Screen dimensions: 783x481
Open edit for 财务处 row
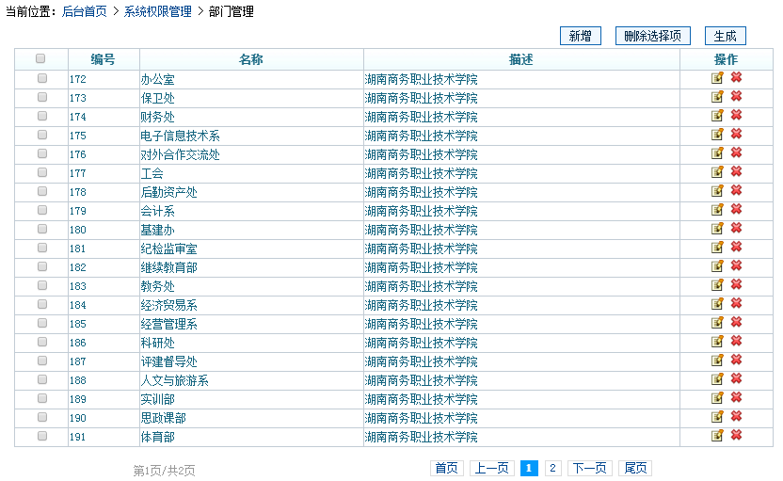click(717, 116)
